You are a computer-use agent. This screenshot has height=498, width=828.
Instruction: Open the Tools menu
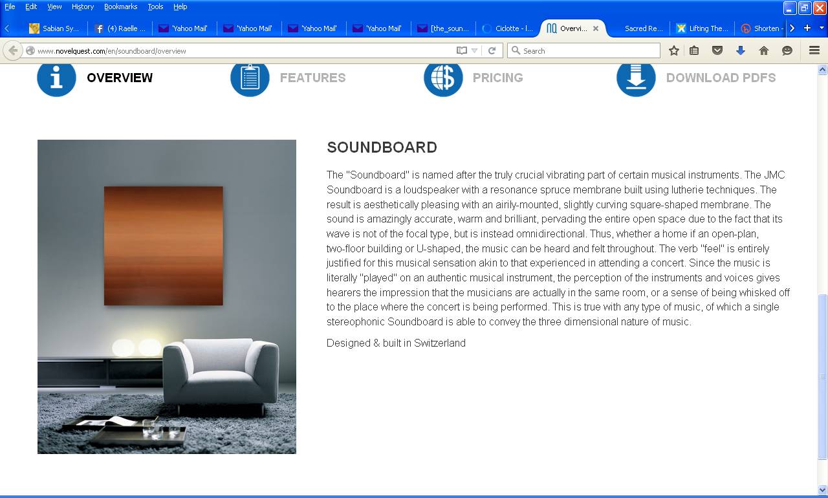tap(155, 6)
